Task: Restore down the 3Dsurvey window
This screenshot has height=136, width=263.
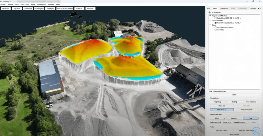Action: 253,1
